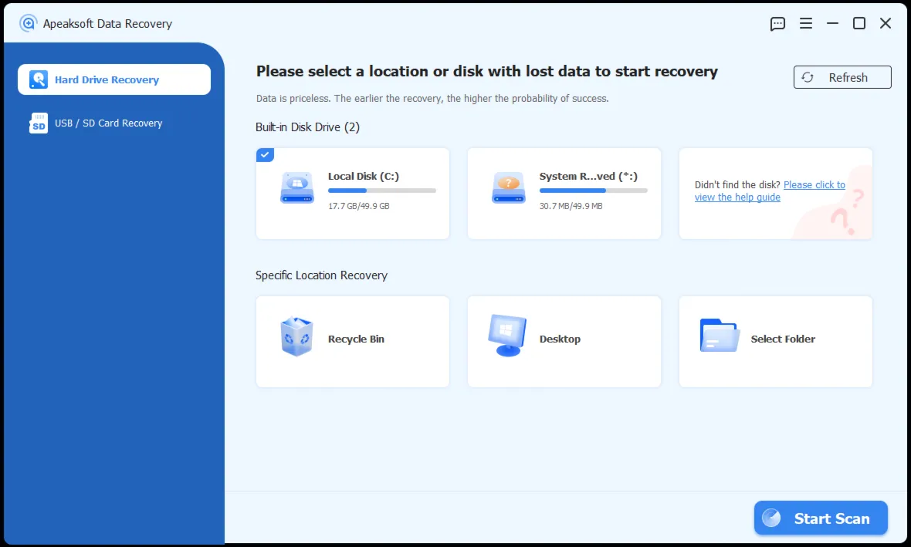Uncheck the Local Disk (C:) checkbox
The height and width of the screenshot is (547, 911).
pos(265,155)
